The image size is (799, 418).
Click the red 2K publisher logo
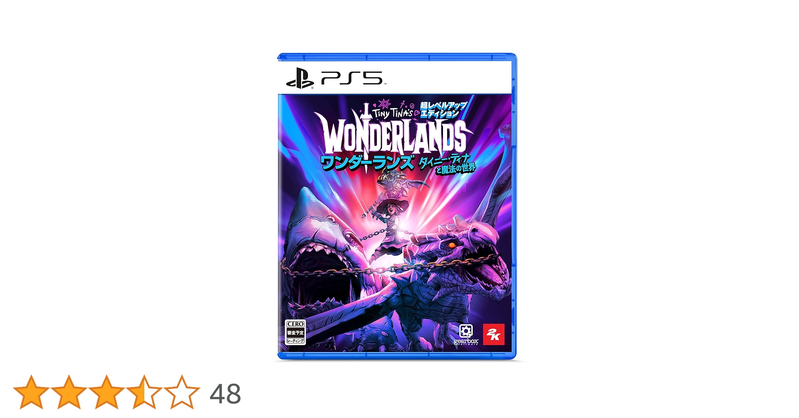click(494, 334)
